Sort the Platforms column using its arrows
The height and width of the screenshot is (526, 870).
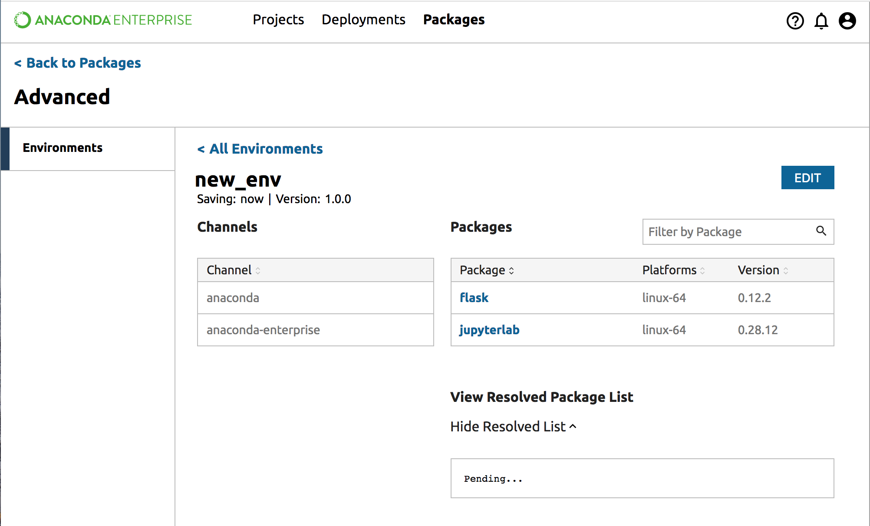[702, 270]
